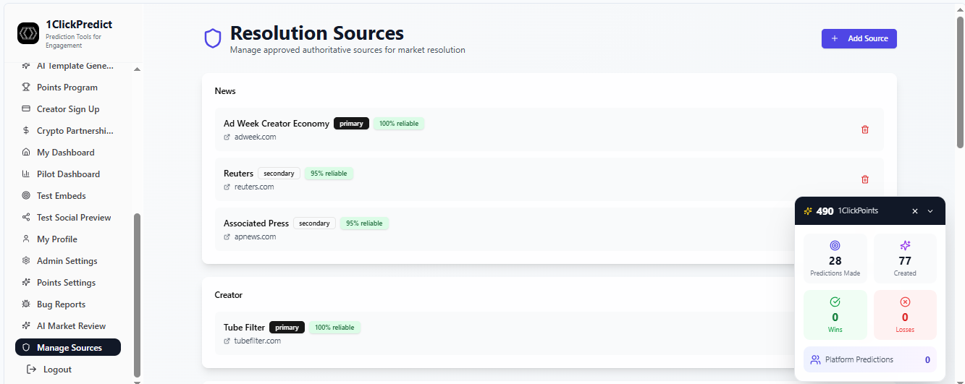Screen dimensions: 965x384
Task: Go to Creator Sign Up
Action: [68, 109]
